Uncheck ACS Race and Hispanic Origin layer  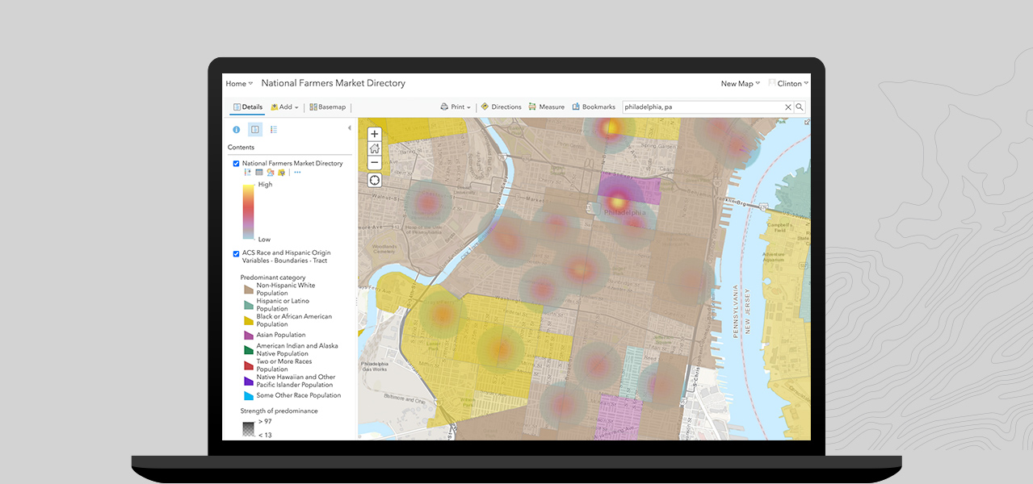[237, 253]
